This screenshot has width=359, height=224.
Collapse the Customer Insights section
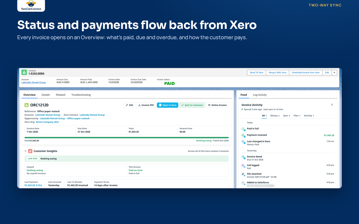tap(26, 151)
